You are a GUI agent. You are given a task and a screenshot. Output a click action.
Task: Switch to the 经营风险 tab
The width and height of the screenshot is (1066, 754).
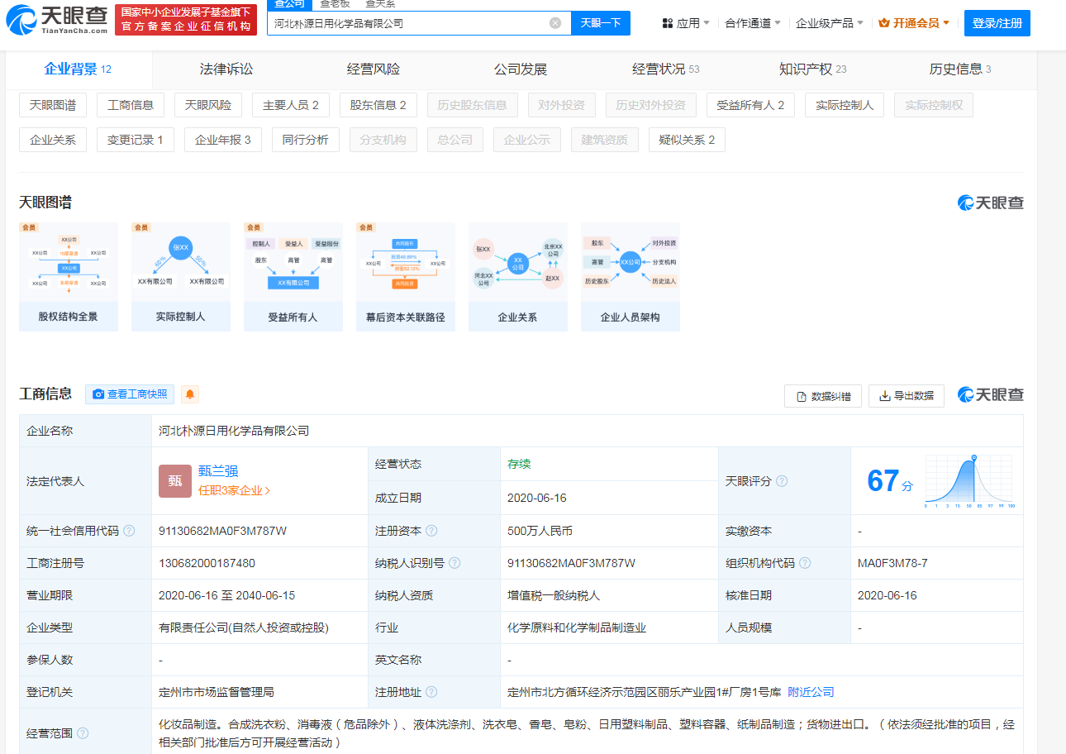374,69
